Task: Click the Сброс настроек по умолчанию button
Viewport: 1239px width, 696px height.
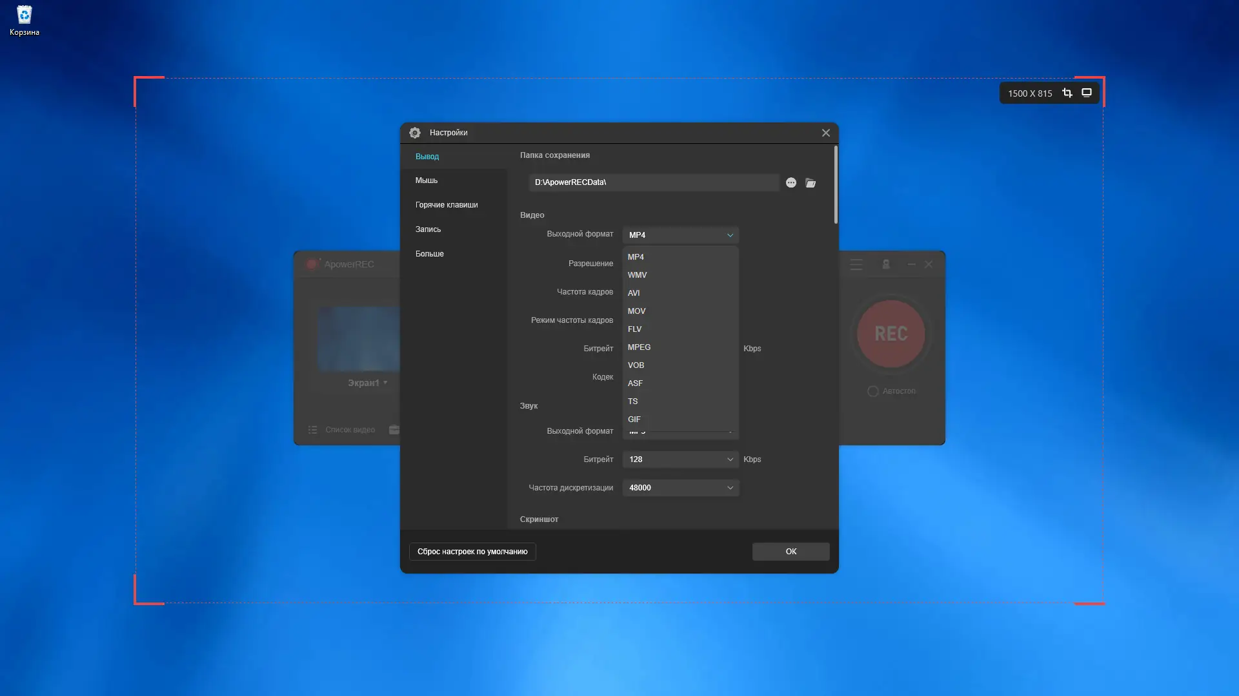Action: point(472,552)
